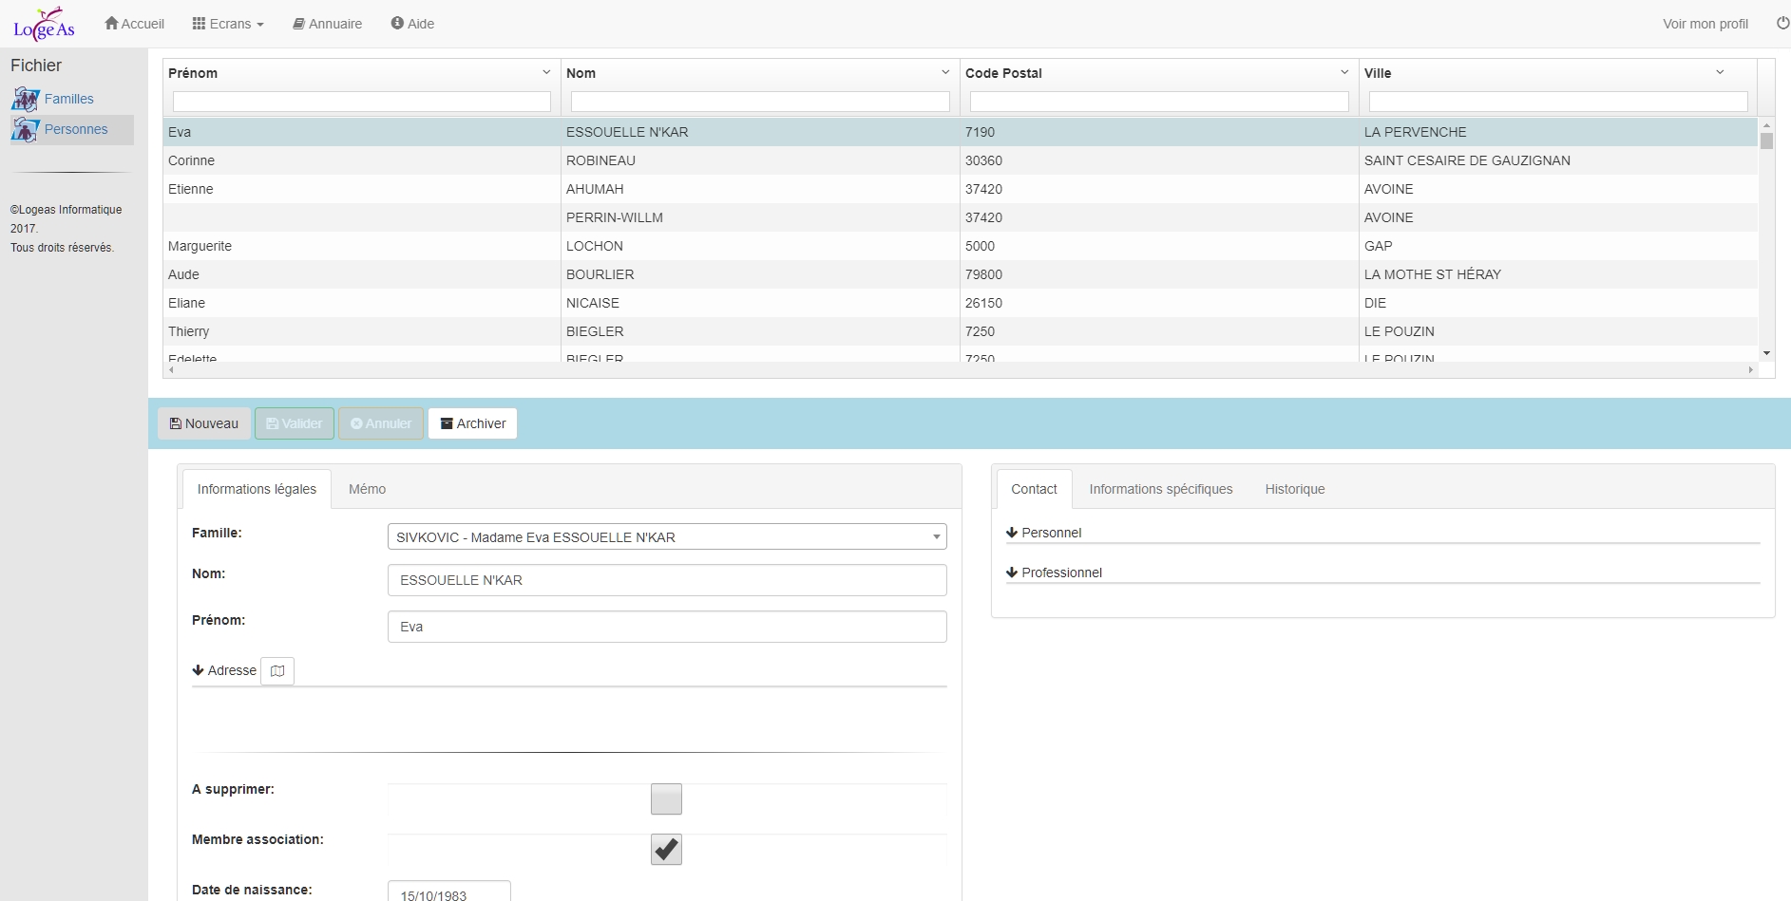
Task: Click the Aide info icon
Action: tap(397, 24)
